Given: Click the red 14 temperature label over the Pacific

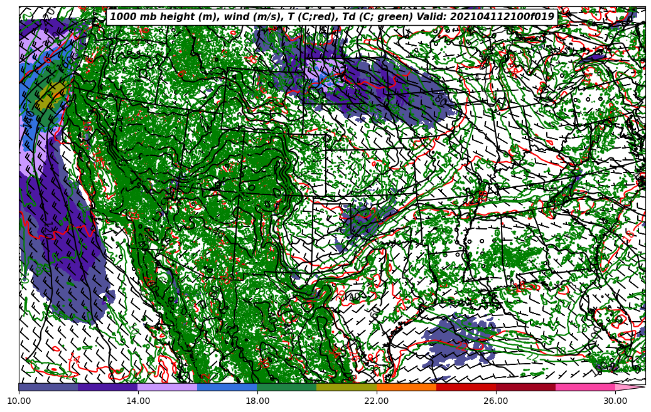Looking at the screenshot, I should 73,359.
